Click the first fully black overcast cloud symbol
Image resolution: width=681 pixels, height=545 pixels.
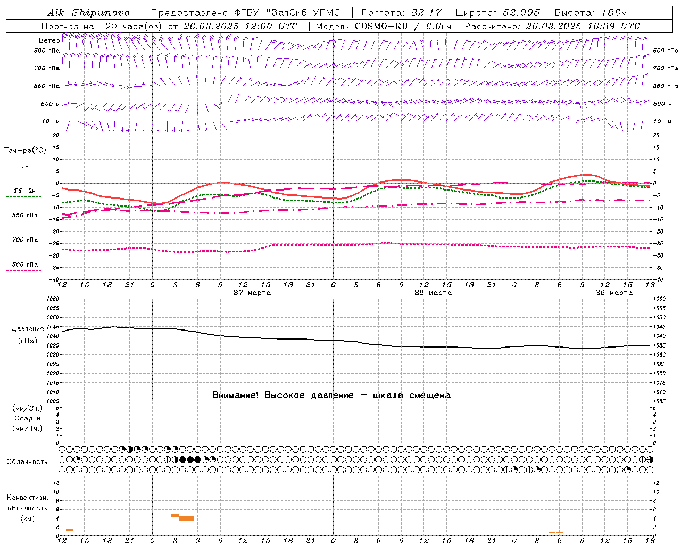pos(182,459)
